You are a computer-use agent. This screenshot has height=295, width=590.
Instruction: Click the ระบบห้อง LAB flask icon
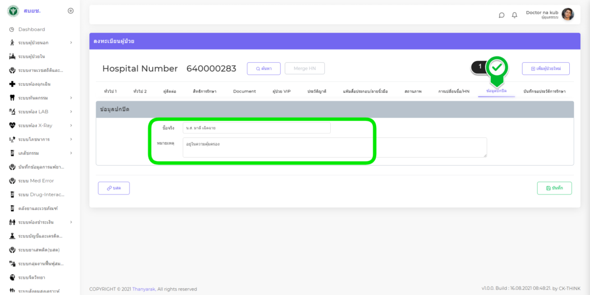coord(12,112)
